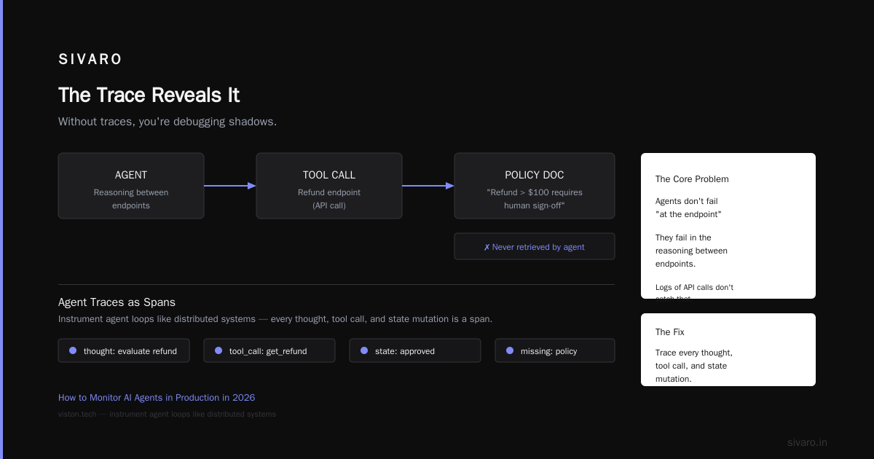Click "The Fix" card title

(669, 332)
